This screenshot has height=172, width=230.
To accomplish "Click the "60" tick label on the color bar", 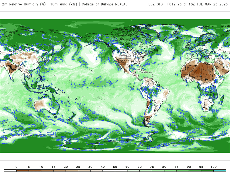I will (x=127, y=167).
